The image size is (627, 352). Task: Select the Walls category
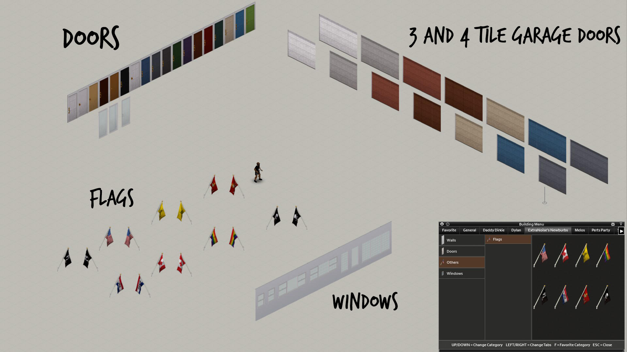tap(462, 240)
